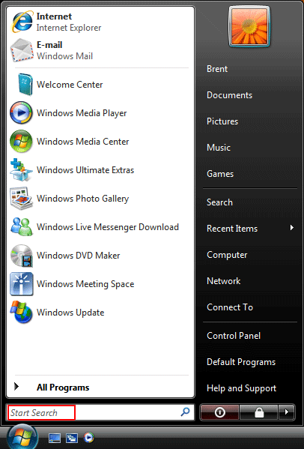Launch Windows Mail via the envelope icon
This screenshot has width=304, height=449.
(x=22, y=50)
